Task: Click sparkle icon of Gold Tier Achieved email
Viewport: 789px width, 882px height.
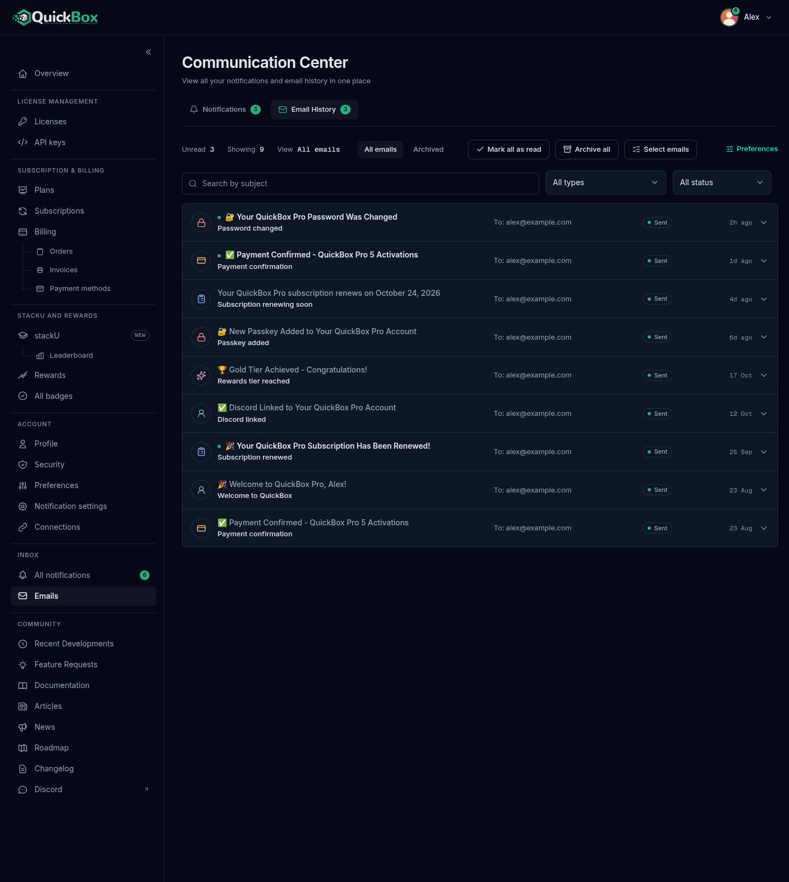Action: 201,375
